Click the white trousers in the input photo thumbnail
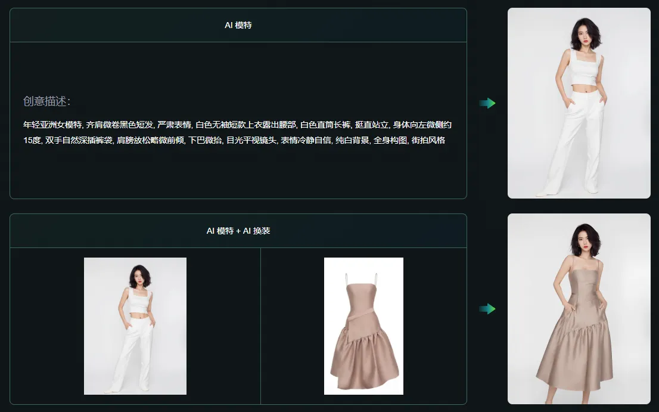This screenshot has width=659, height=412. tap(136, 352)
